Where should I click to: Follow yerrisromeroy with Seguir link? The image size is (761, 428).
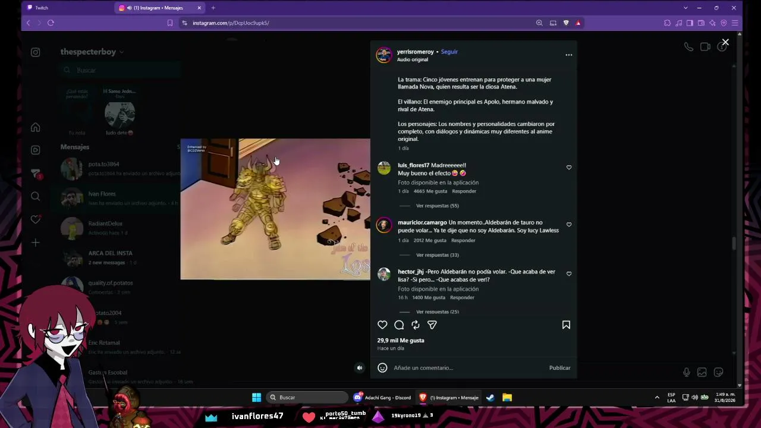(x=449, y=52)
